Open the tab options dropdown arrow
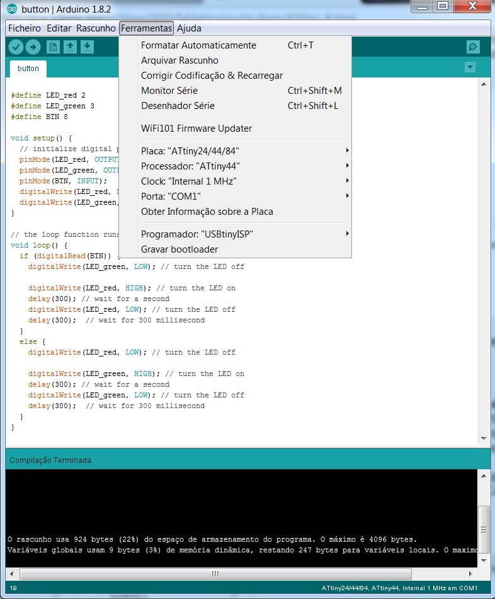The width and height of the screenshot is (495, 599). tap(470, 67)
